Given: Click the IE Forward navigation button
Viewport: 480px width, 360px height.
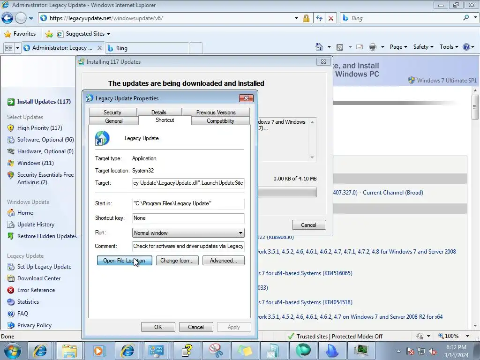Looking at the screenshot, I should point(21,18).
